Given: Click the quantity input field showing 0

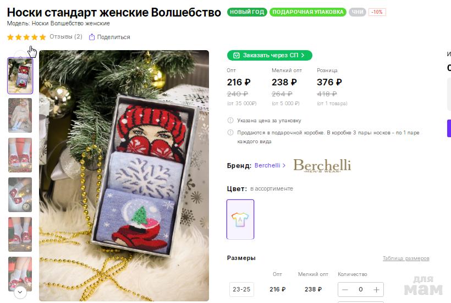Looking at the screenshot, I should (x=361, y=289).
